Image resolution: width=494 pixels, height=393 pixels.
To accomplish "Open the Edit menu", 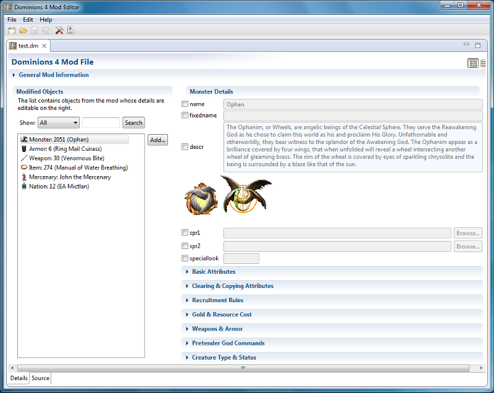I will 28,20.
